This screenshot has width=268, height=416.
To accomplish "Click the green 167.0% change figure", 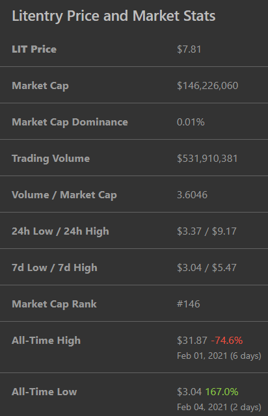I will pyautogui.click(x=222, y=391).
